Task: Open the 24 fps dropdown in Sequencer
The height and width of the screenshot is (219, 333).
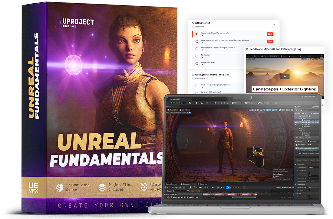Action: tap(236, 187)
